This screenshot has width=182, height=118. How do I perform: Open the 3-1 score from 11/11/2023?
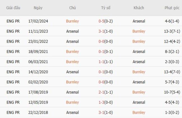pyautogui.click(x=102, y=31)
